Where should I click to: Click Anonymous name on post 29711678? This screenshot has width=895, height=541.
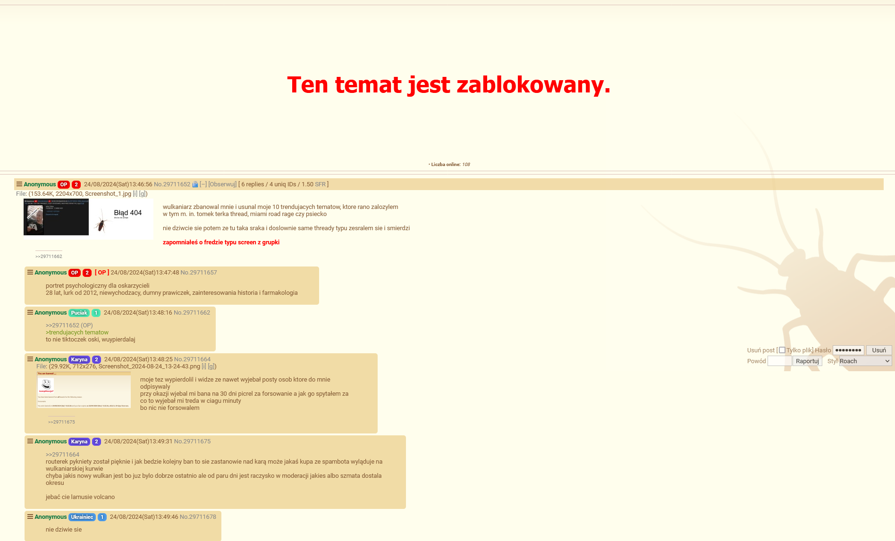51,517
